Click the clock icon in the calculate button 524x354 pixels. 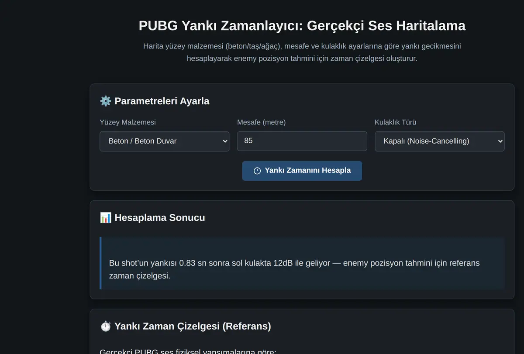tap(257, 171)
